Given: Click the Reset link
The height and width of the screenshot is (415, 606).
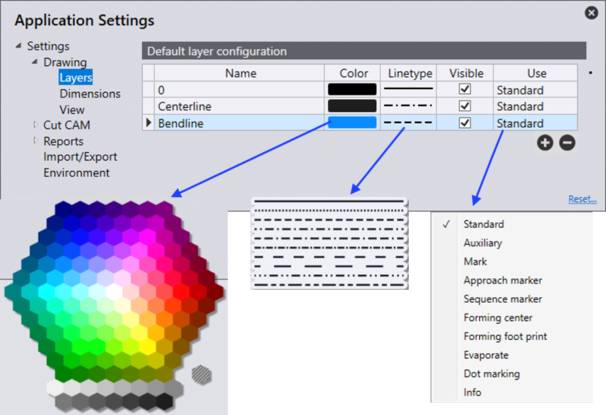Looking at the screenshot, I should (x=582, y=199).
